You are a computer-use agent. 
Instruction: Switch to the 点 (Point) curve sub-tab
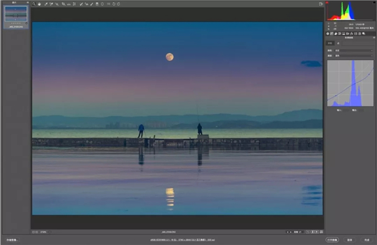(338, 43)
